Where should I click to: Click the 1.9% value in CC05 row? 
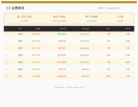128,41
